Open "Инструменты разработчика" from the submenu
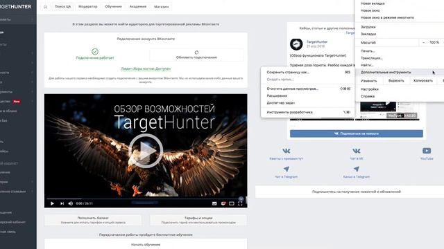Screen dimensions: 444x249 pyautogui.click(x=308, y=112)
